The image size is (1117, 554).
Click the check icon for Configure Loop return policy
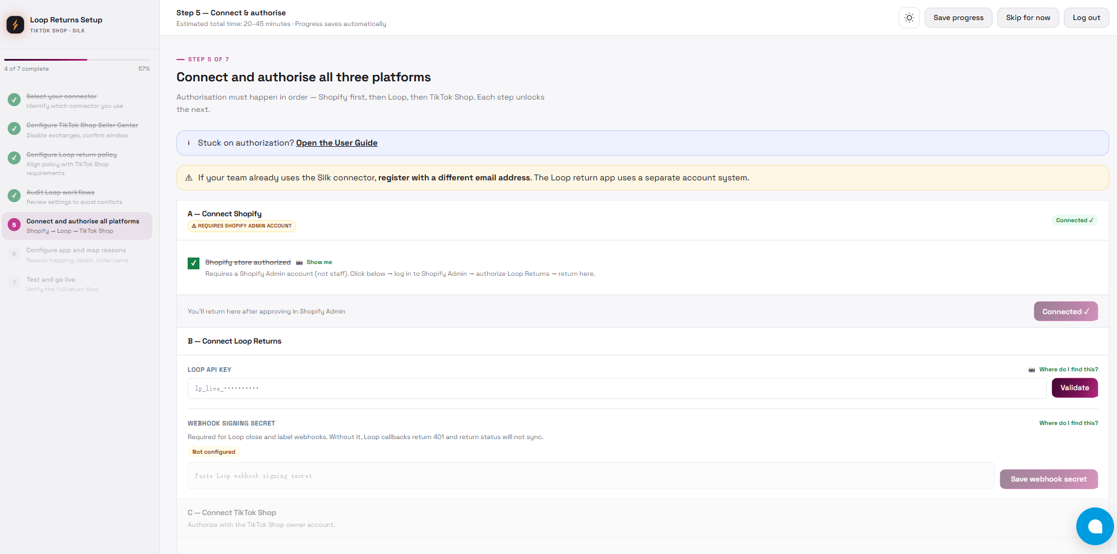(14, 158)
